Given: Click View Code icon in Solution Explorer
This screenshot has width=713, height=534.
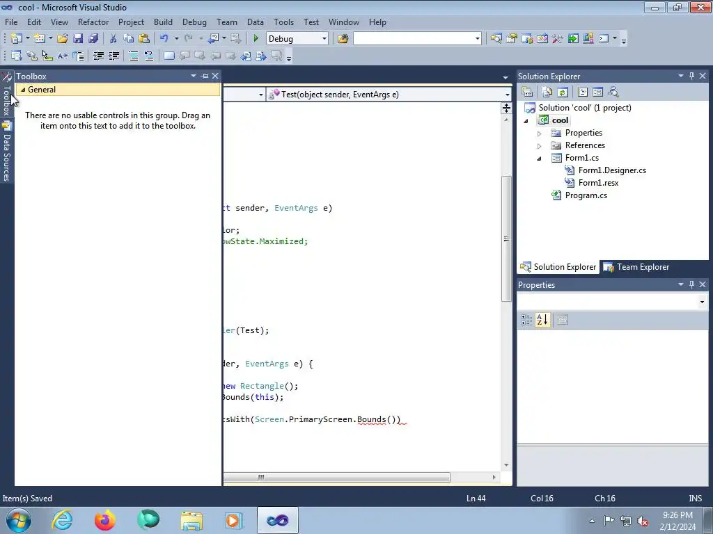Looking at the screenshot, I should click(x=583, y=92).
